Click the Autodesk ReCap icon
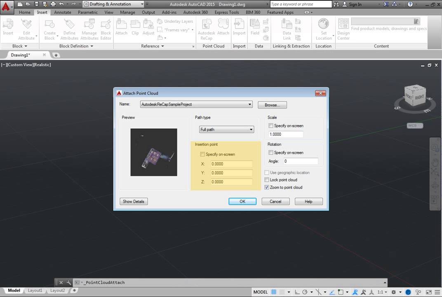Viewport: 442px width, 297px height. 206,24
